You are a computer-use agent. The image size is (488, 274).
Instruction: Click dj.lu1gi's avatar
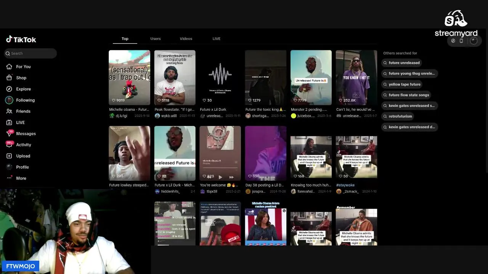click(x=112, y=116)
